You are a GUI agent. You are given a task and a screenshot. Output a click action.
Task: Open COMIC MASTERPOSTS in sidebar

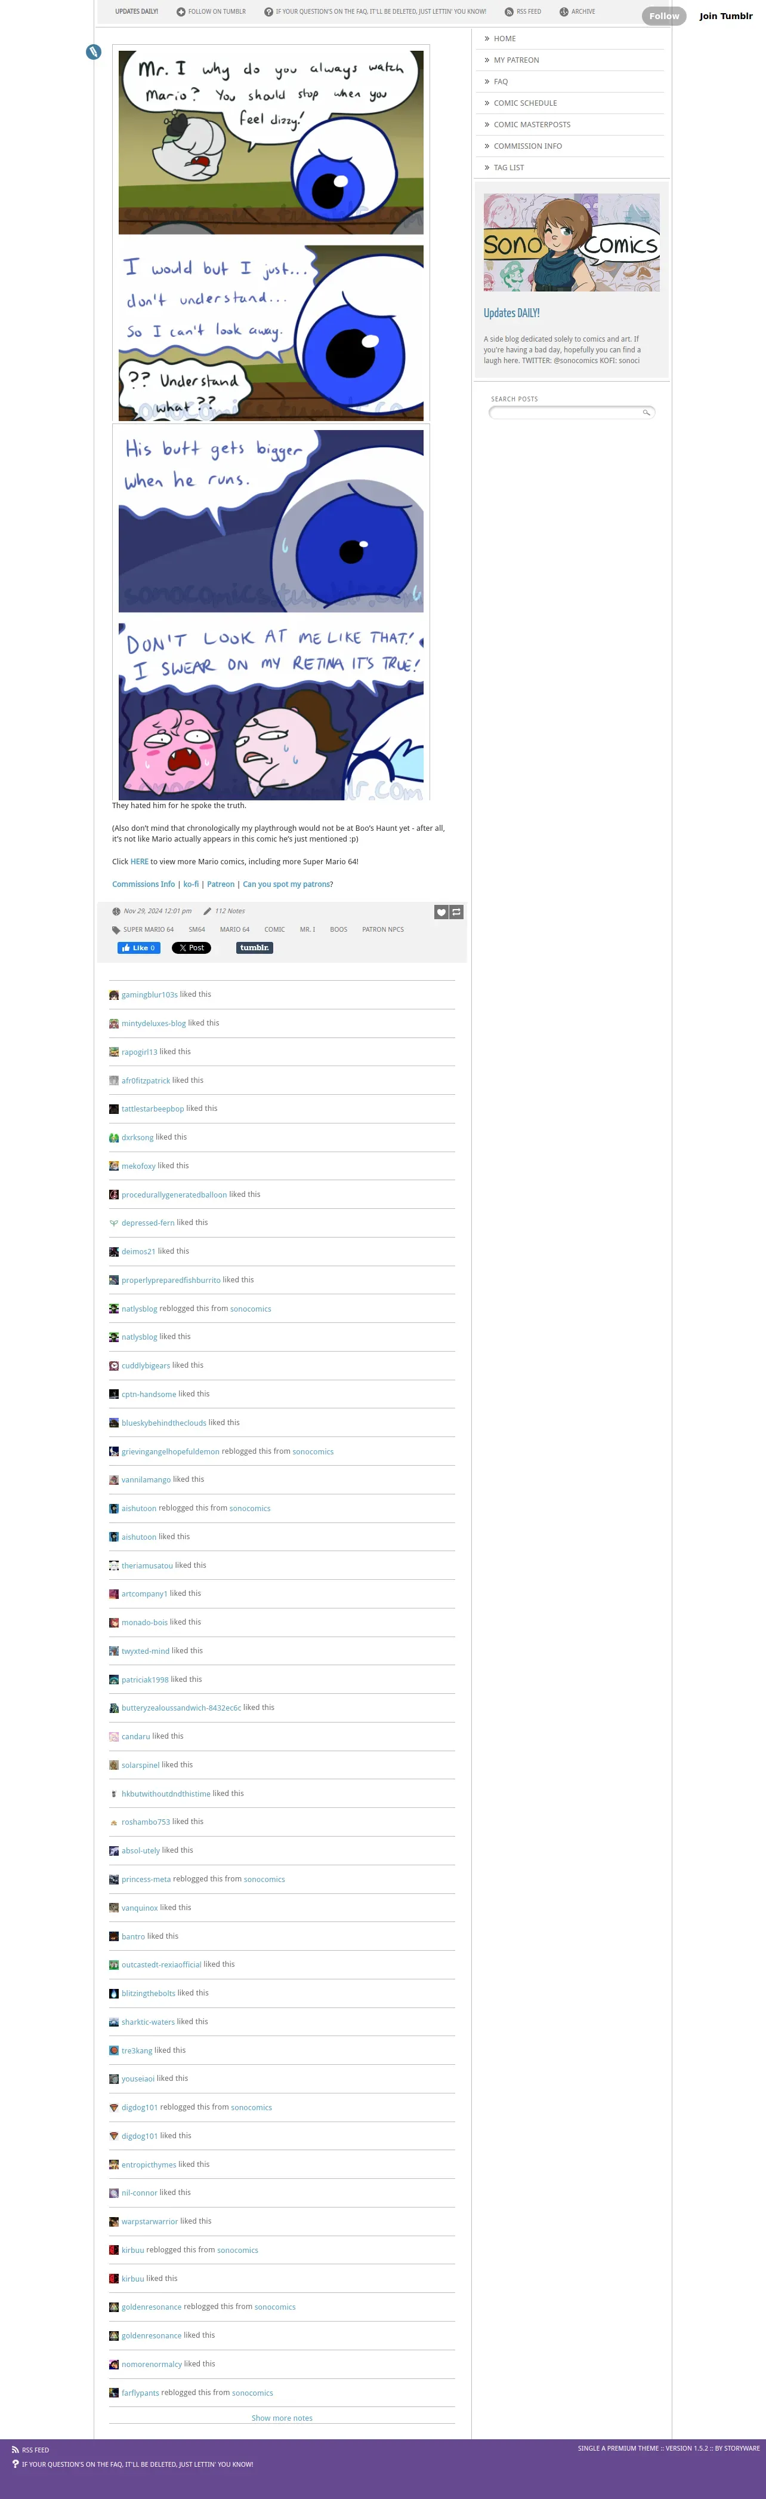pyautogui.click(x=532, y=124)
